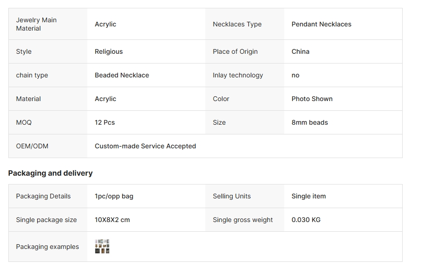
Task: Select the 'Pendant Necklaces' value text
Action: pos(321,24)
